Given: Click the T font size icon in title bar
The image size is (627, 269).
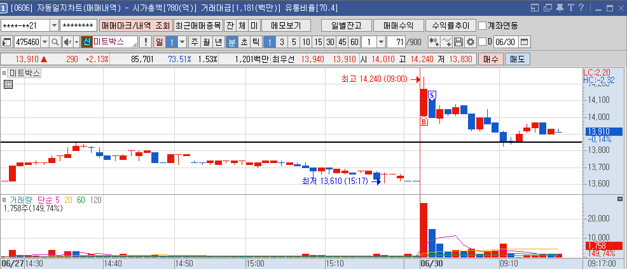Looking at the screenshot, I should click(571, 8).
